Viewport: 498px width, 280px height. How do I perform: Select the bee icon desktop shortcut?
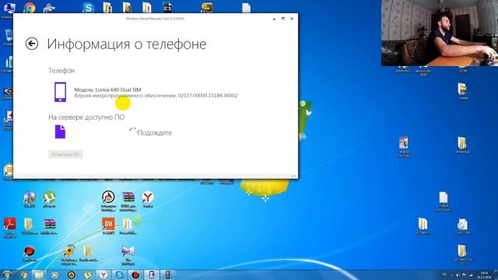point(69,255)
